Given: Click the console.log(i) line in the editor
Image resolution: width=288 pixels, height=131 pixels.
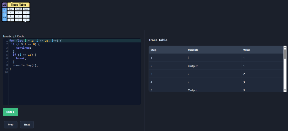Looking at the screenshot, I should coord(75,65).
